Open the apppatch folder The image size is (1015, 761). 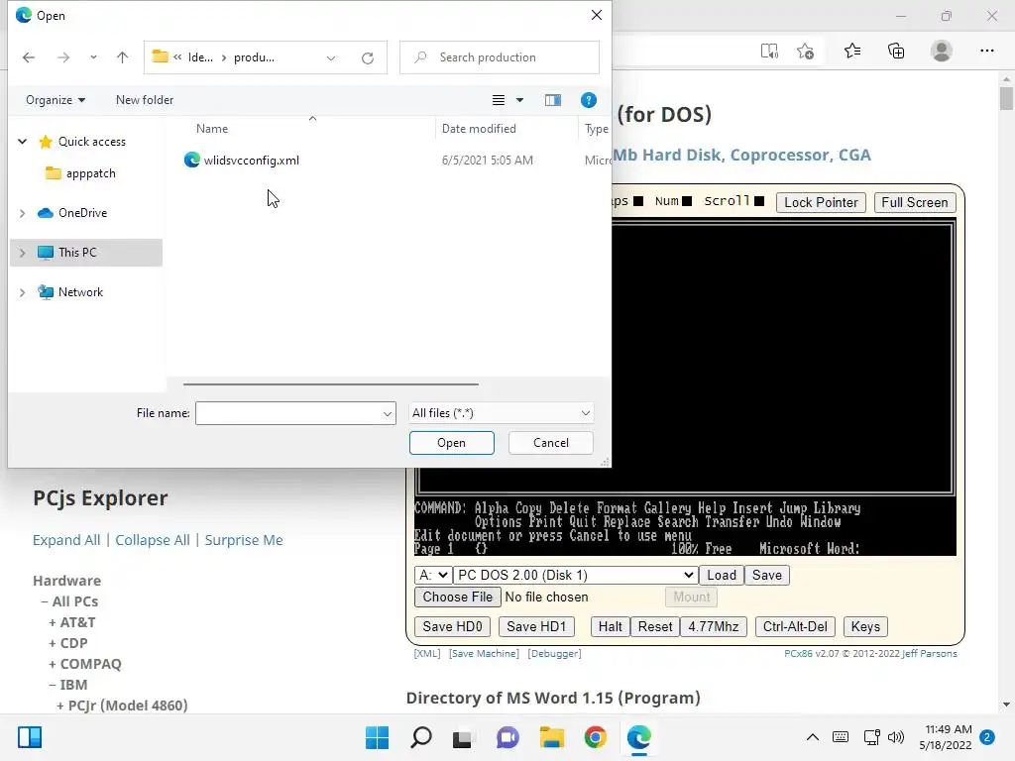point(90,173)
